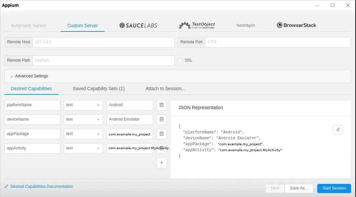Image resolution: width=356 pixels, height=197 pixels.
Task: Edit the com.example.my_project package value
Action: point(130,134)
